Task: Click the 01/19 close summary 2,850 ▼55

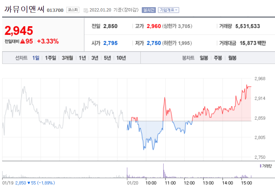Action: point(25,183)
